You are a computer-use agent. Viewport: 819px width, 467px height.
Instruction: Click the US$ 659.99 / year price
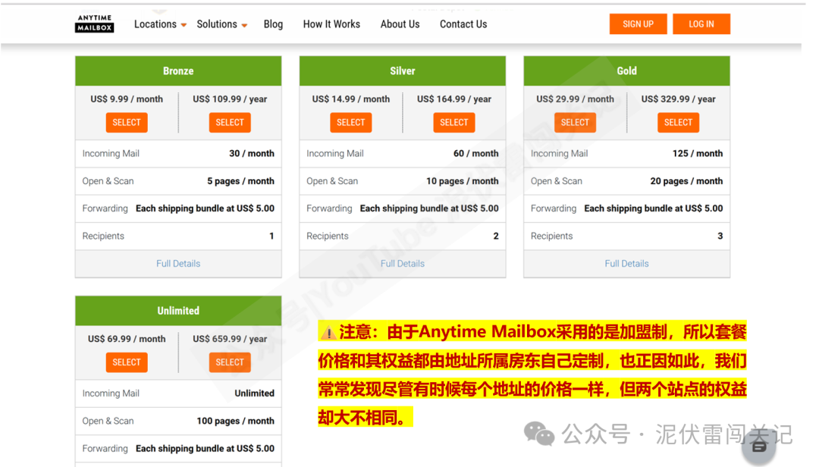tap(230, 338)
